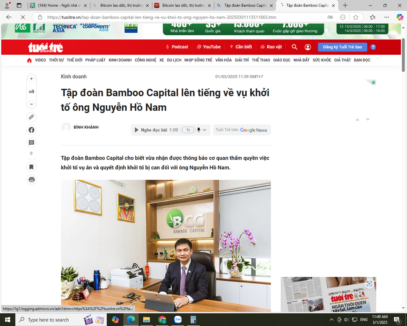The height and width of the screenshot is (326, 407).
Task: Open File Explorer from the taskbar
Action: pyautogui.click(x=146, y=320)
